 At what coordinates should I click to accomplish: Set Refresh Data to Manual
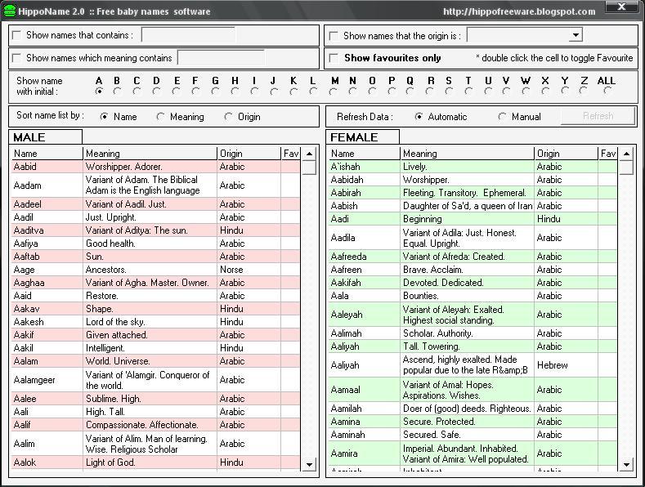(x=502, y=117)
